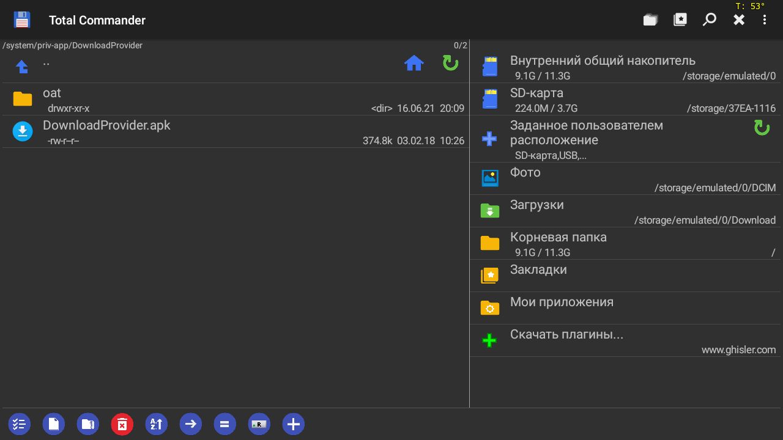Click the equals sign same-folder button
This screenshot has width=783, height=440.
(x=225, y=424)
